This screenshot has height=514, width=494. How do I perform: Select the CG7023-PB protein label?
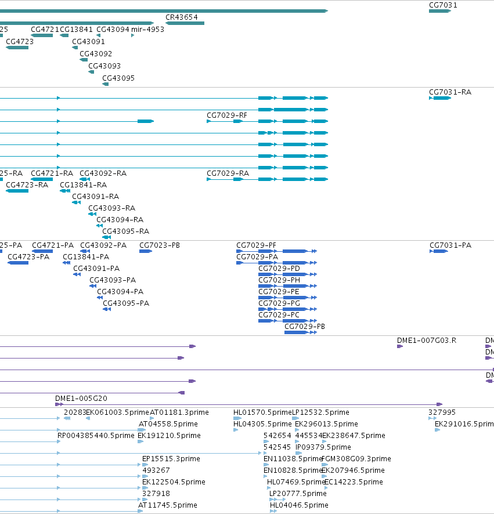[x=160, y=245]
